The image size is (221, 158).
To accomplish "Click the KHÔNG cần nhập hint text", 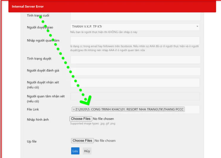I will coord(104,32).
